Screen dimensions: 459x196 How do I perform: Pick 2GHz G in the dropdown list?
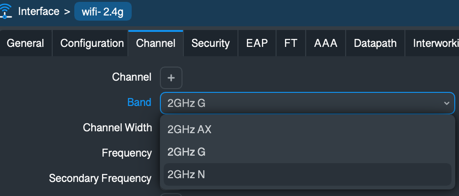[x=186, y=152]
